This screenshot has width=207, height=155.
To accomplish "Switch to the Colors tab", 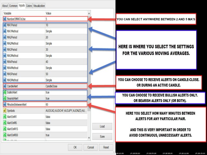I will click(29, 6).
